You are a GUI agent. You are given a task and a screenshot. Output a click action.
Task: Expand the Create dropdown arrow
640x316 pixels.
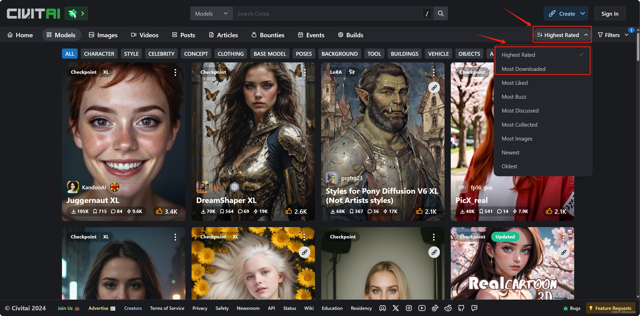(x=583, y=13)
